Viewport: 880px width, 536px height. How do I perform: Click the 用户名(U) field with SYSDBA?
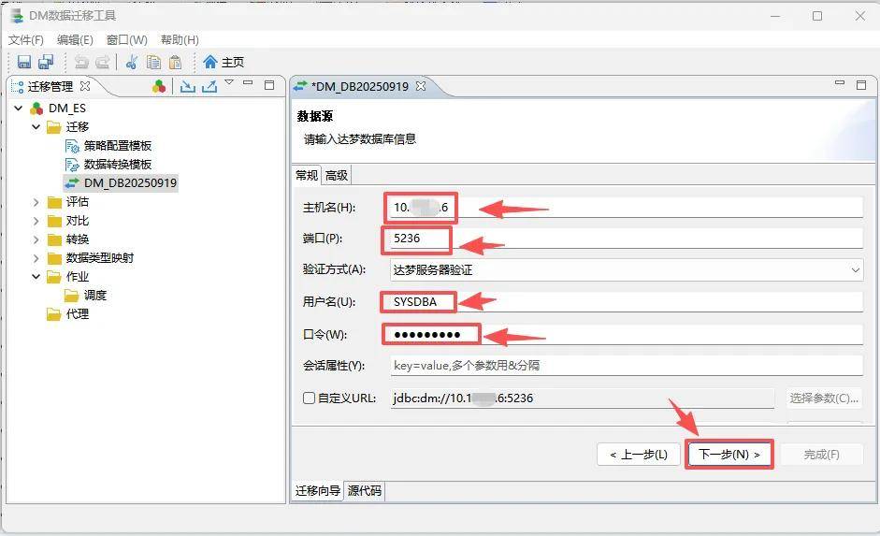point(627,302)
